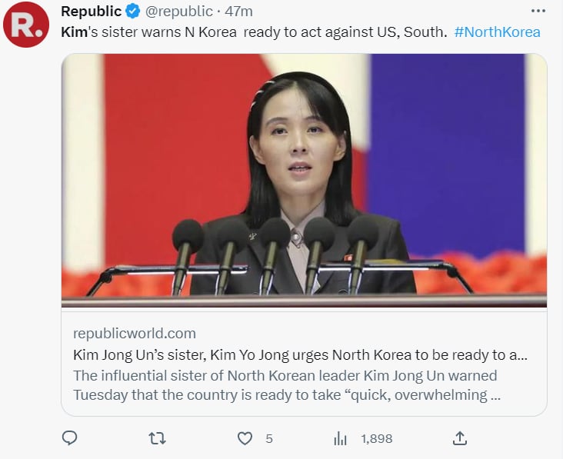Click the republicworld.com domain text
This screenshot has width=563, height=459.
[135, 334]
